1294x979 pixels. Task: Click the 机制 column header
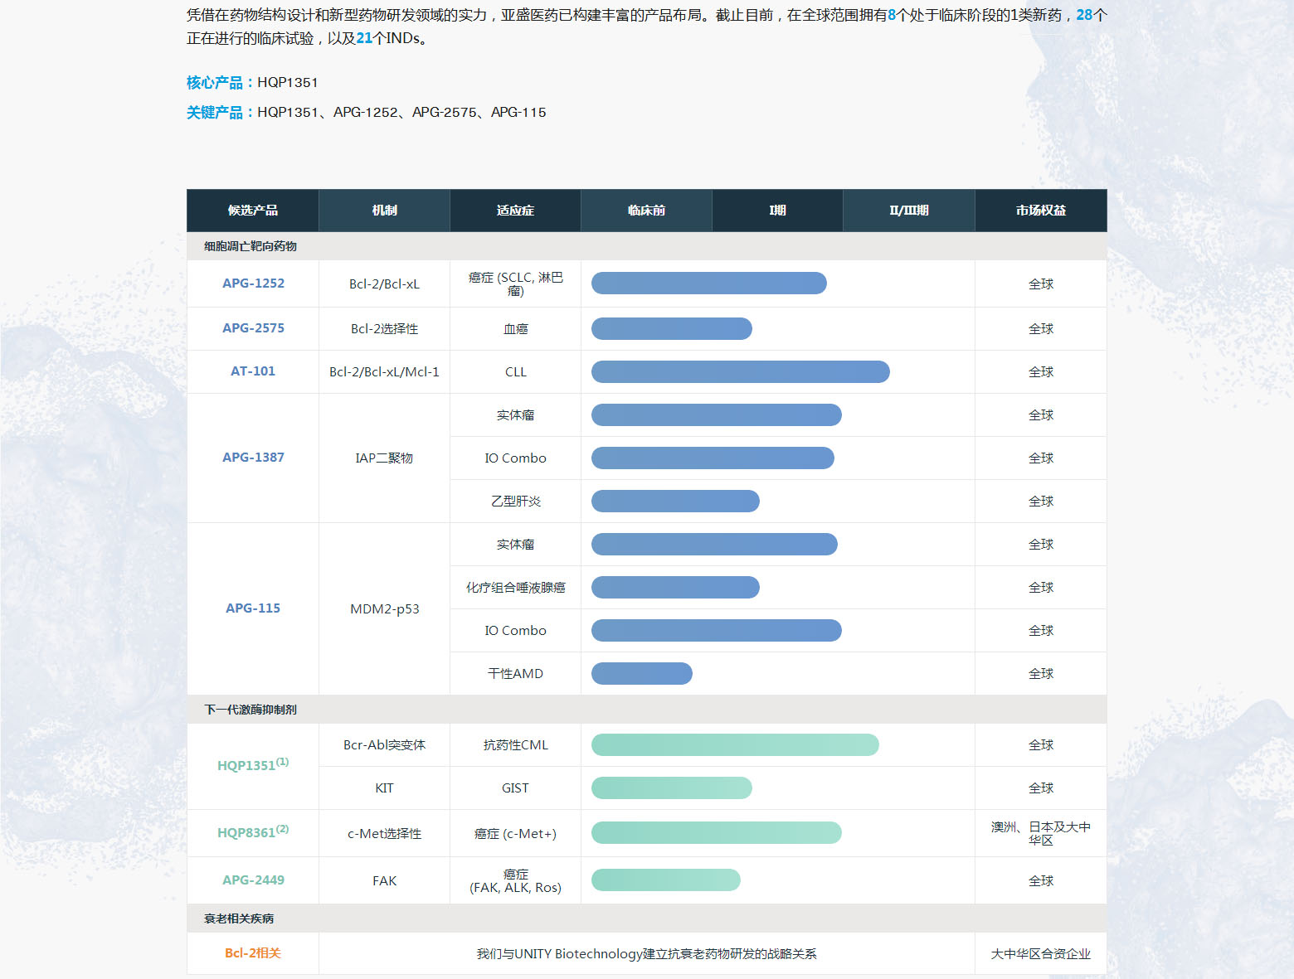click(384, 211)
